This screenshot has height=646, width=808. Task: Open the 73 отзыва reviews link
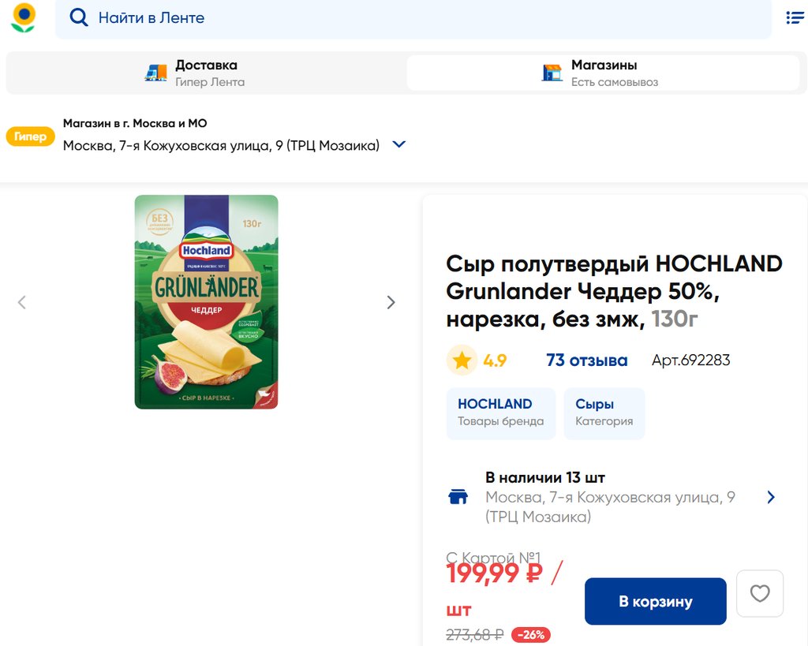(586, 360)
